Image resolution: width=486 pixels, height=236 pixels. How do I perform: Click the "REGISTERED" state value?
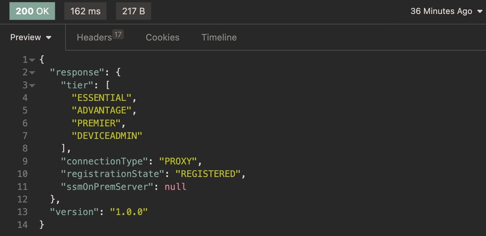coord(208,174)
